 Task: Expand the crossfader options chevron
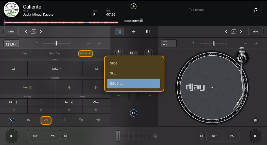point(155,136)
